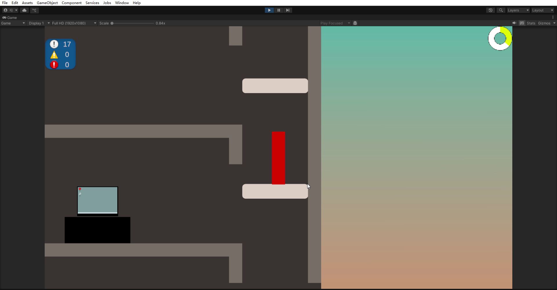Pause the running game
Screen dimensions: 557x290
tap(278, 10)
